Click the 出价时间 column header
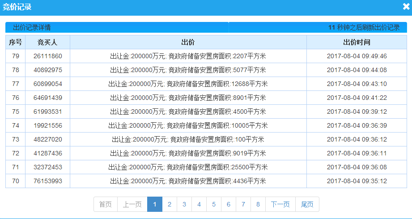Image resolution: width=412 pixels, height=219 pixels. click(x=357, y=43)
